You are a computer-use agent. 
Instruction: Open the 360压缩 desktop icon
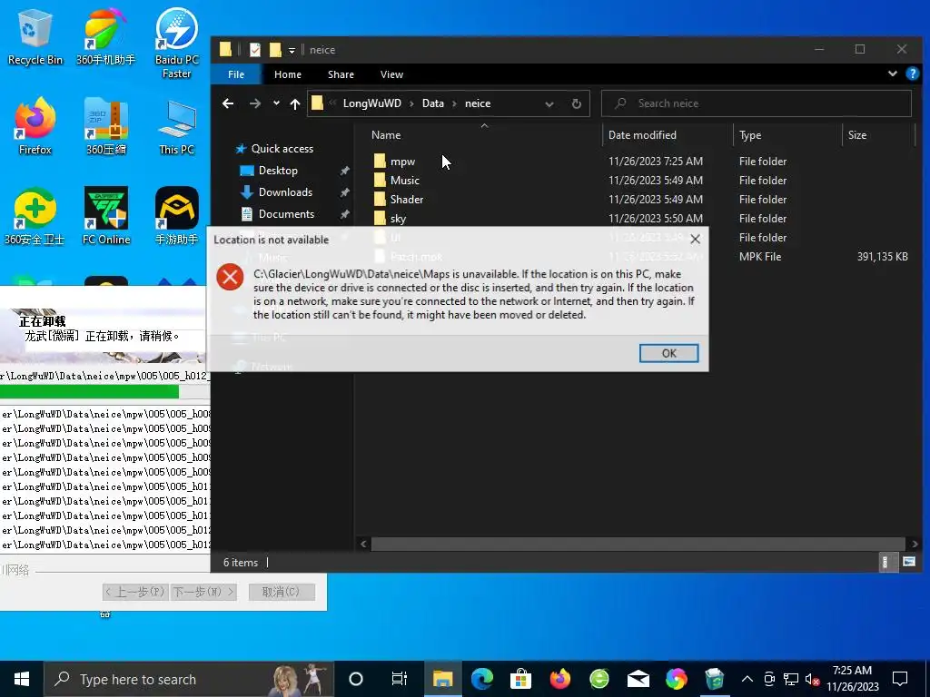(x=105, y=127)
